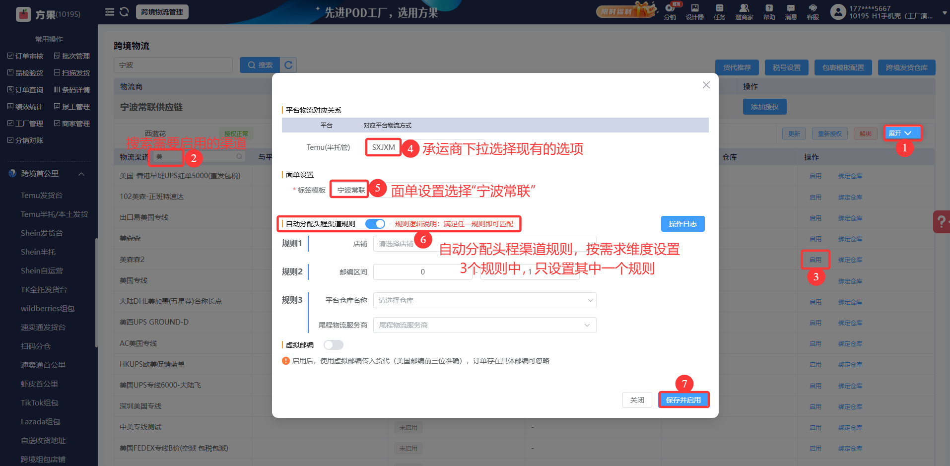This screenshot has height=466, width=950.
Task: Open 批次管理 from common operations
Action: pyautogui.click(x=72, y=56)
